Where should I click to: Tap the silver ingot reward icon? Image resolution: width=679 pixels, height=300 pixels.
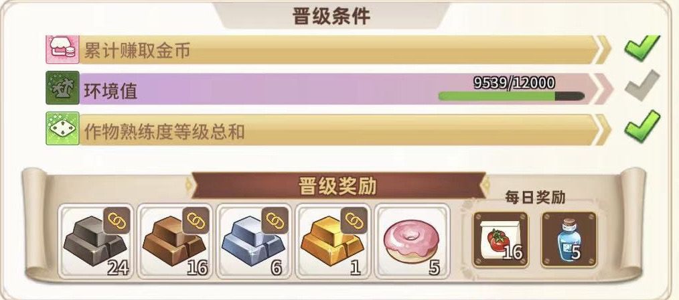254,242
